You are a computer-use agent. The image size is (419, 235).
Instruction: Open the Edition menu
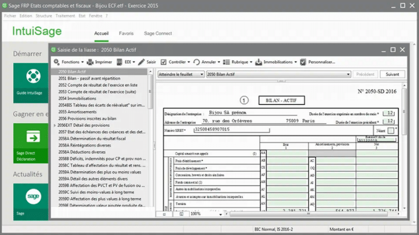pos(26,16)
